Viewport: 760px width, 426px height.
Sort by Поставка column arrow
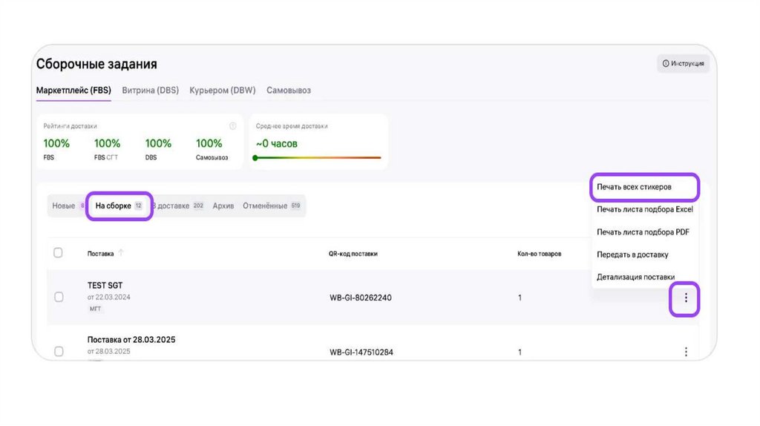point(121,252)
